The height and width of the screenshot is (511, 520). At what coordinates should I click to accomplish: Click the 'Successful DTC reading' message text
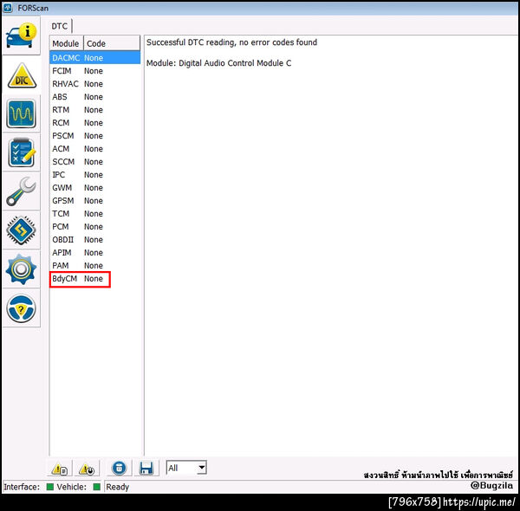click(x=231, y=42)
